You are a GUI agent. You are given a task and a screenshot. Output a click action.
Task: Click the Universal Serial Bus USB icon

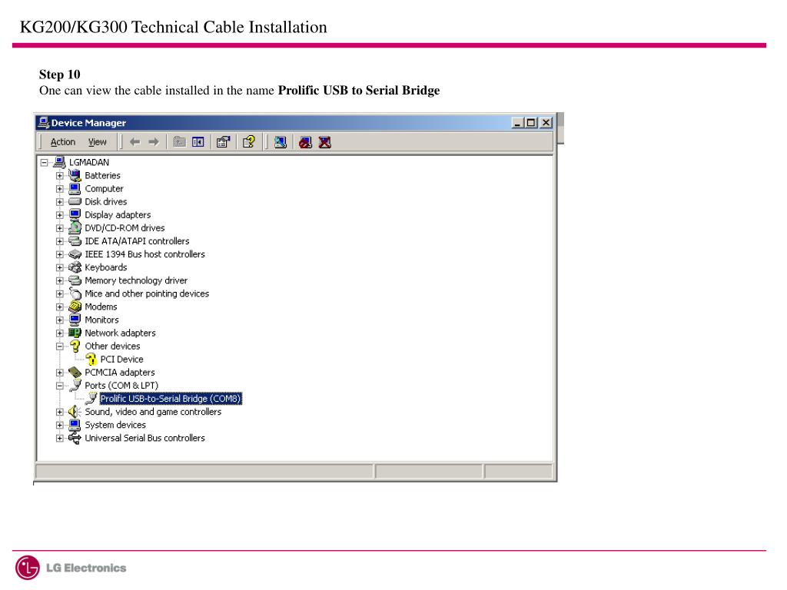coord(75,438)
